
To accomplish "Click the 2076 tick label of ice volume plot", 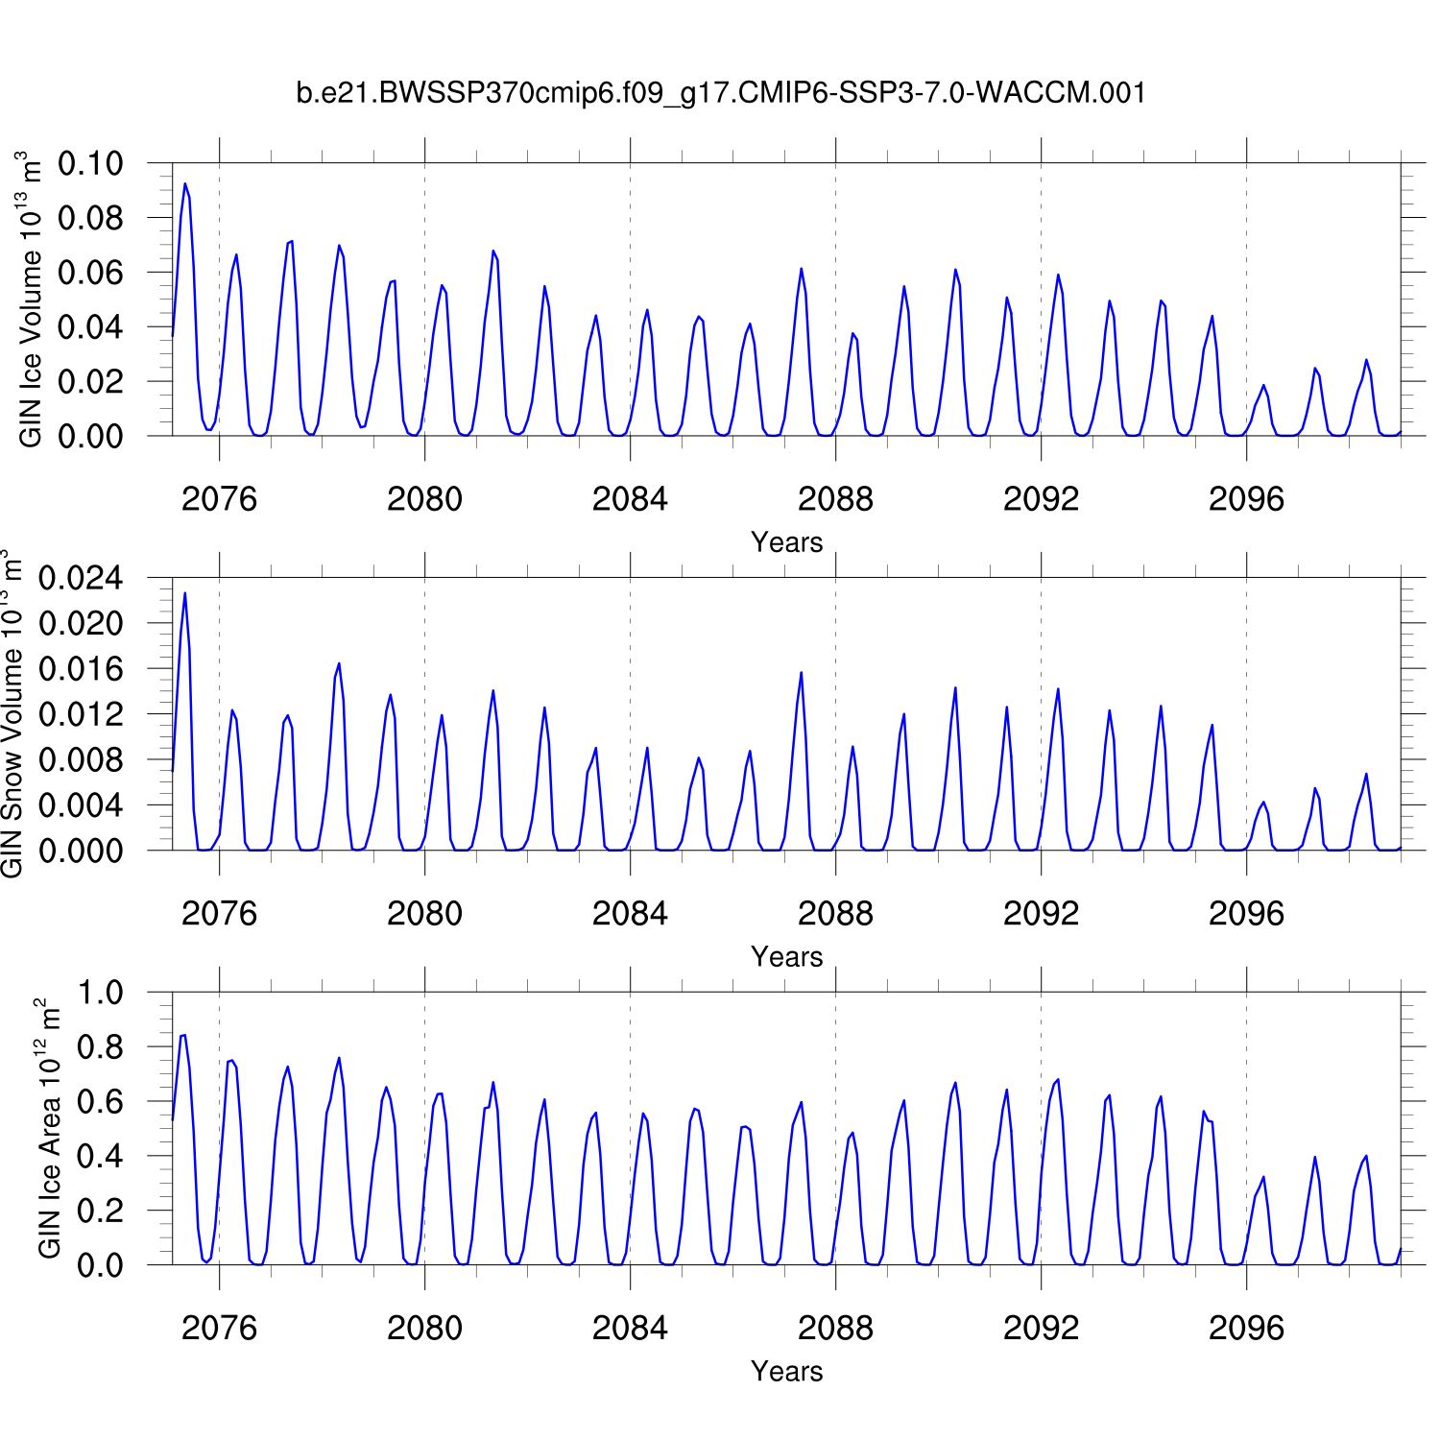I will coord(219,499).
